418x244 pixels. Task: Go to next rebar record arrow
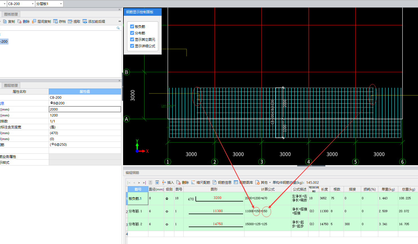click(139, 183)
